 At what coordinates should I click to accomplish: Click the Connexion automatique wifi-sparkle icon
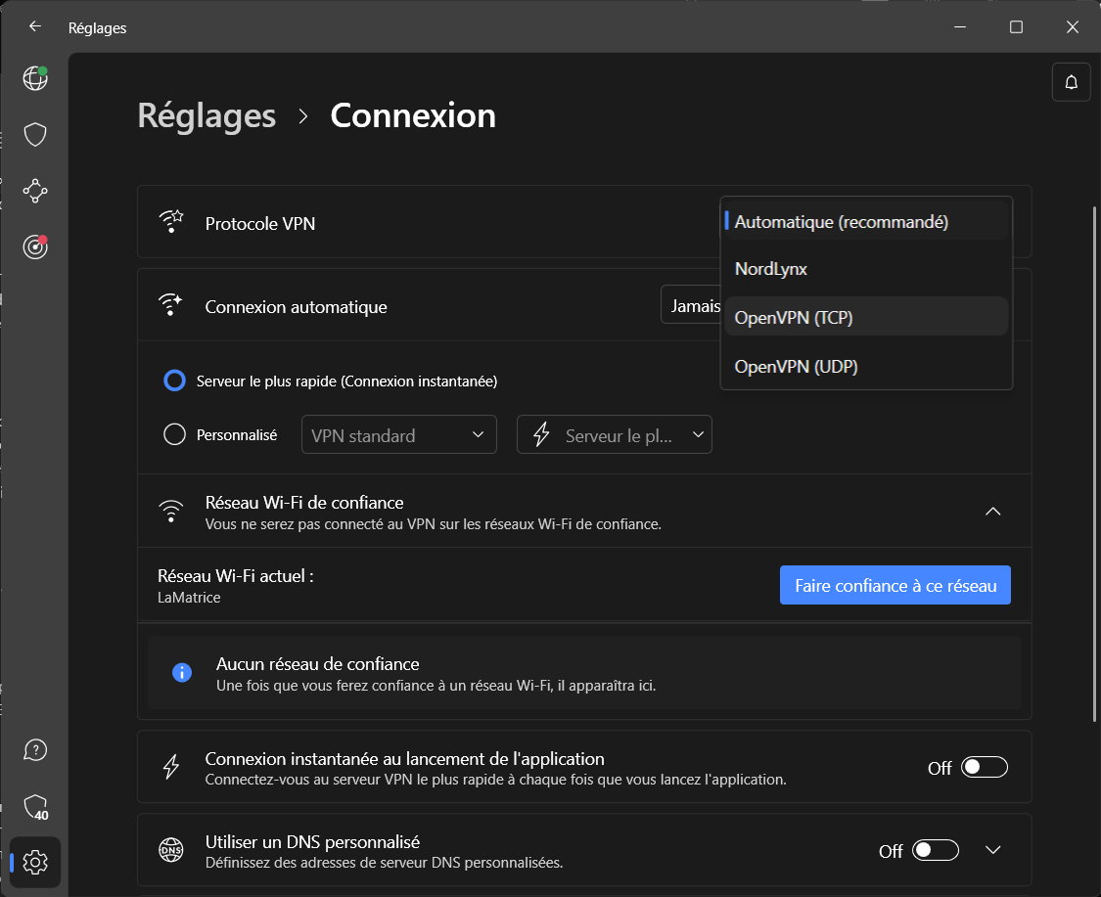click(x=170, y=304)
